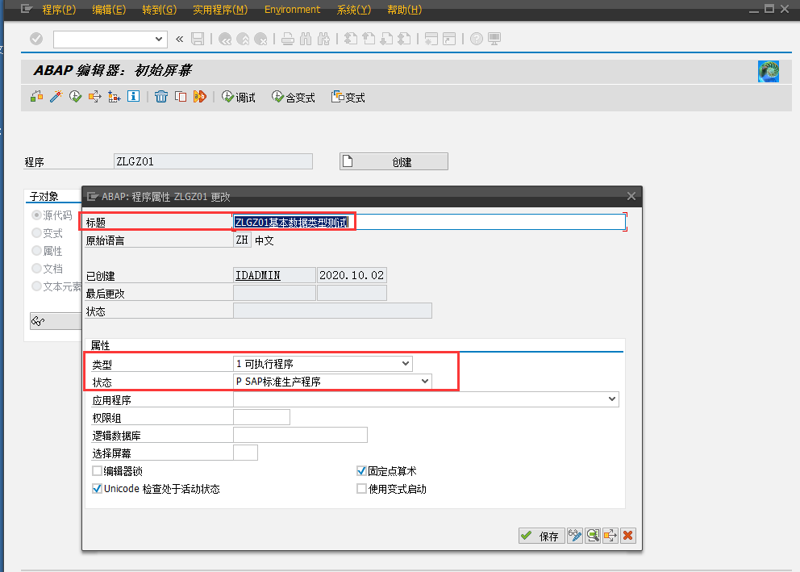This screenshot has width=800, height=572.
Task: Open the Environment menu
Action: coord(292,10)
